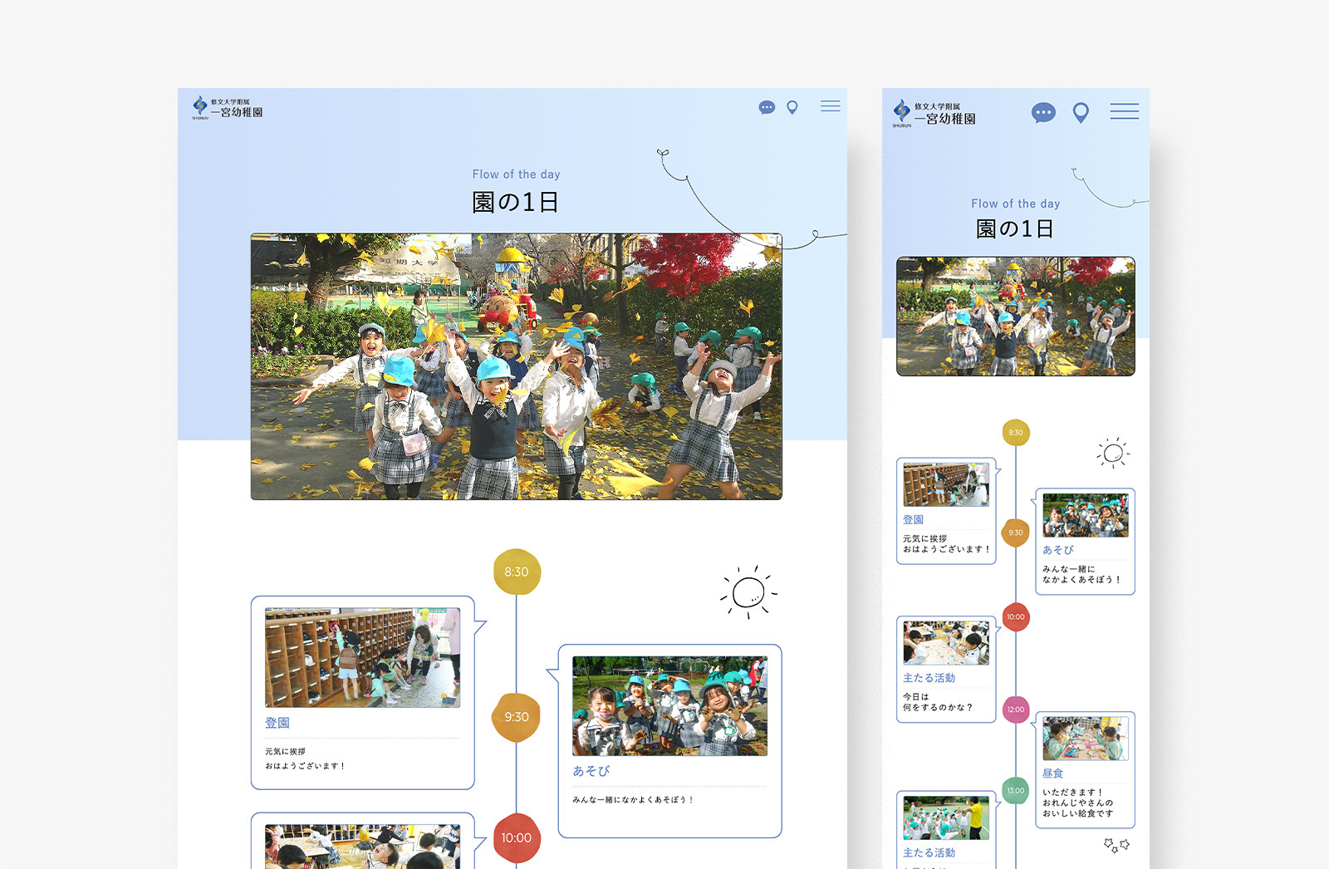
Task: Select the 10:00 timeline marker on desktop
Action: pyautogui.click(x=517, y=837)
